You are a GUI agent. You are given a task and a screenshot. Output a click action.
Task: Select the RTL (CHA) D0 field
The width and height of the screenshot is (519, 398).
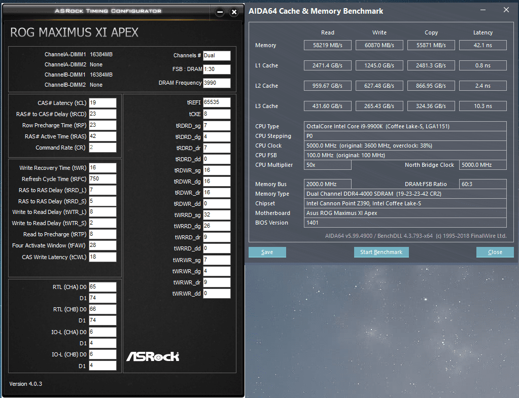point(102,287)
